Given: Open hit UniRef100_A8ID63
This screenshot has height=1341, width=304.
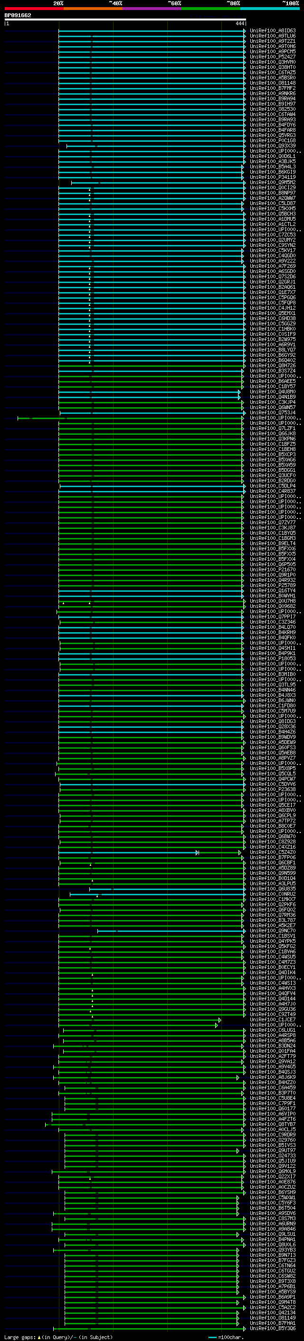Looking at the screenshot, I should point(273,31).
